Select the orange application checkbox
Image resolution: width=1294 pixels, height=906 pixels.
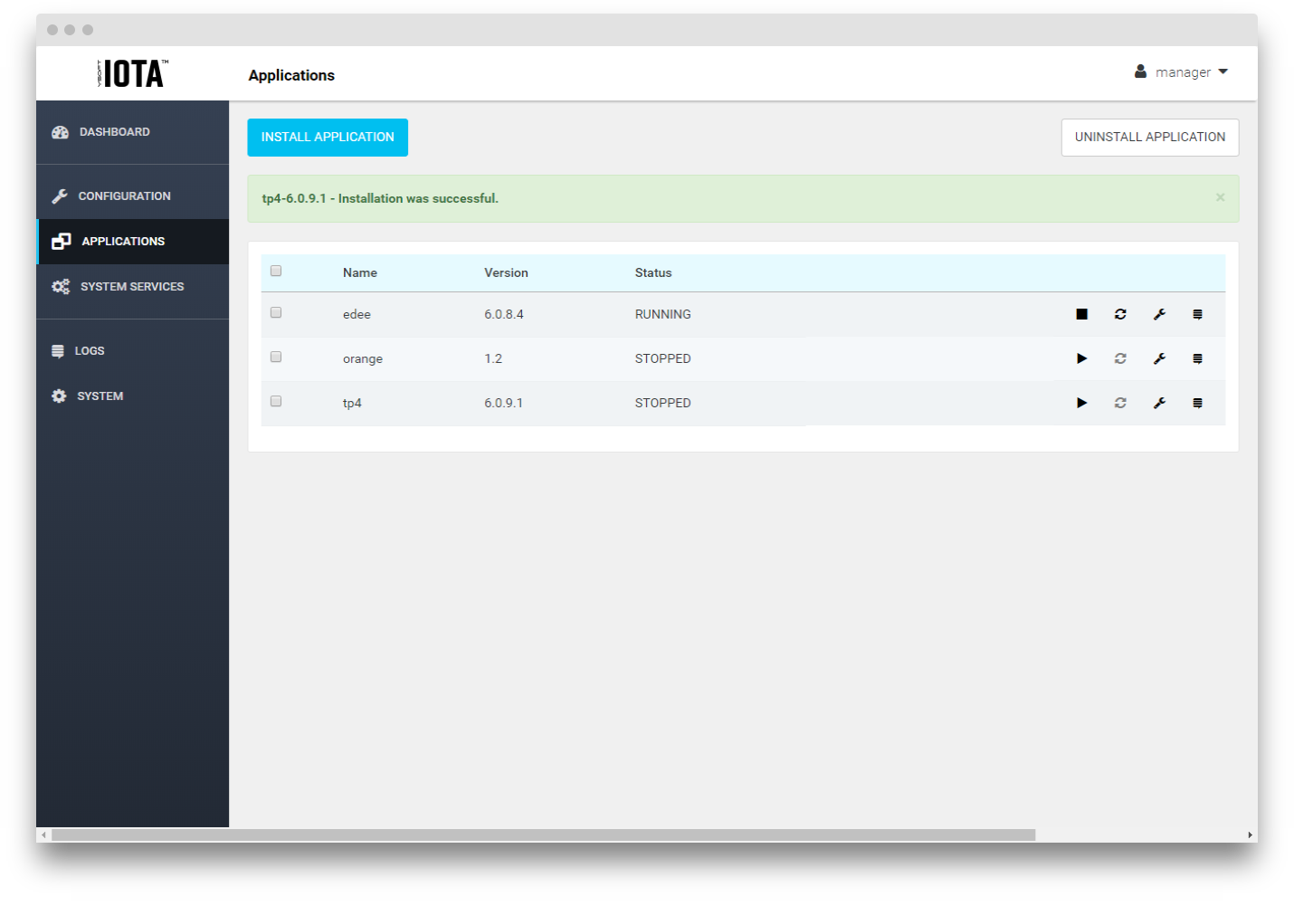276,357
